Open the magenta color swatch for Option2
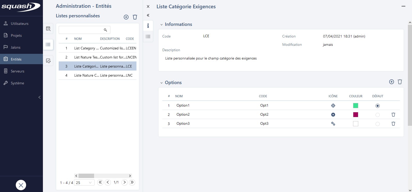Image resolution: width=412 pixels, height=192 pixels. [x=356, y=115]
